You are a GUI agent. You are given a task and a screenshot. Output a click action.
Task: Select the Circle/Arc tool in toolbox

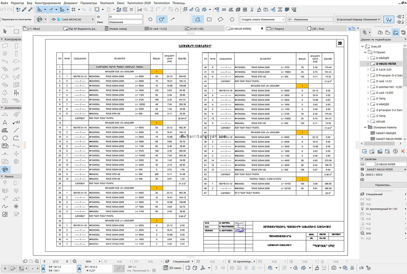pos(5,138)
